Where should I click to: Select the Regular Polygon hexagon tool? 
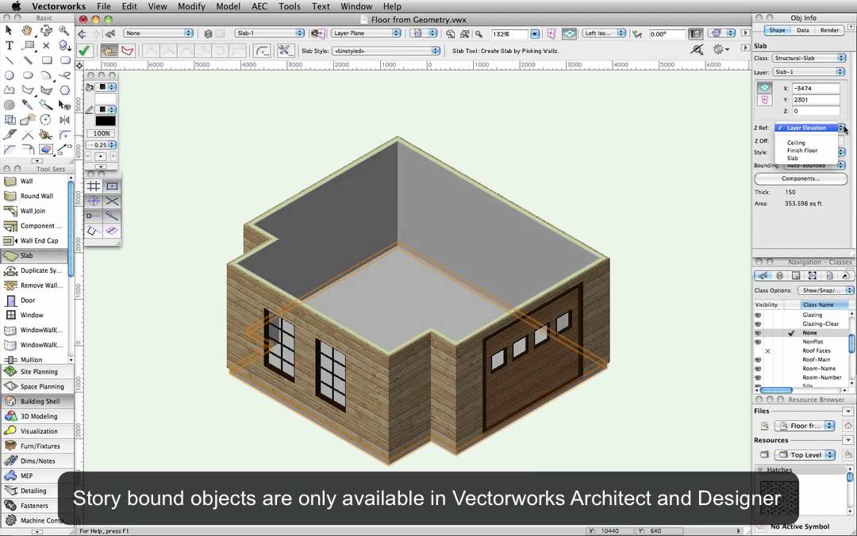[x=64, y=90]
